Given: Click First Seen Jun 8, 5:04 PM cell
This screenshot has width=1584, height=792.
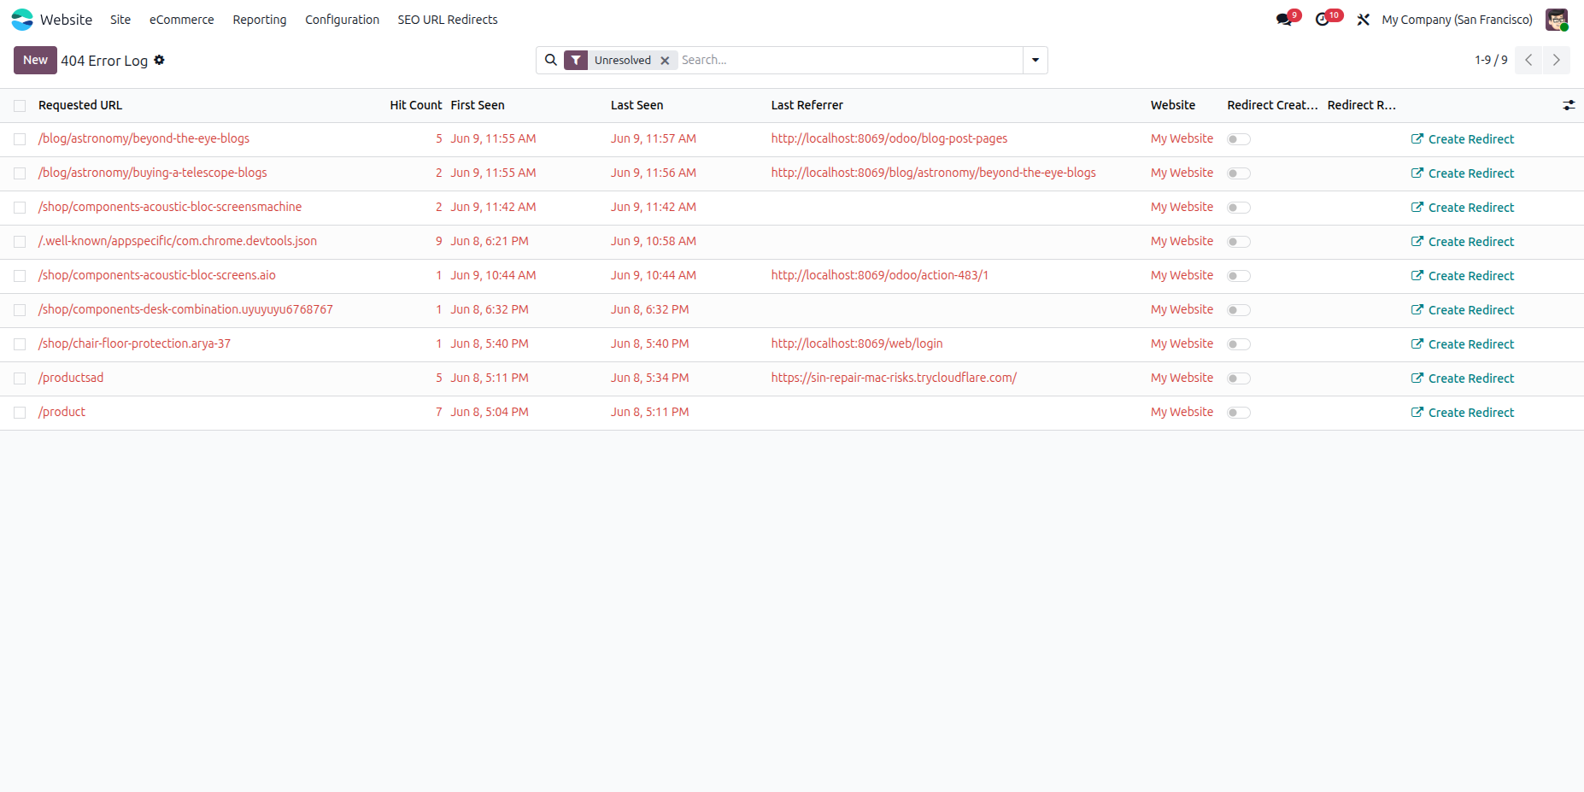Looking at the screenshot, I should pos(490,412).
